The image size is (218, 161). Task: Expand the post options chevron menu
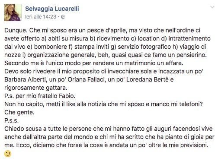pyautogui.click(x=212, y=7)
